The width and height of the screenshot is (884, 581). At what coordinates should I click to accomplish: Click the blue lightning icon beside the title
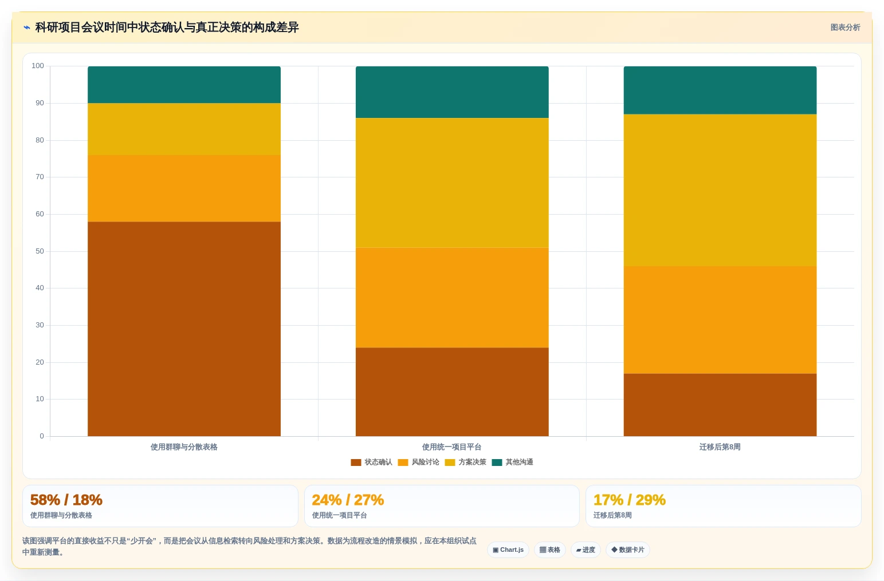pyautogui.click(x=26, y=27)
